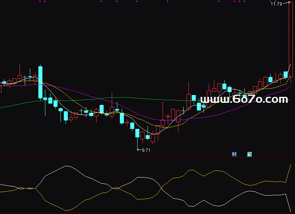Image resolution: width=295 pixels, height=214 pixels.
Task: Click the arrow beside the 11.79 label
Action: [285, 4]
